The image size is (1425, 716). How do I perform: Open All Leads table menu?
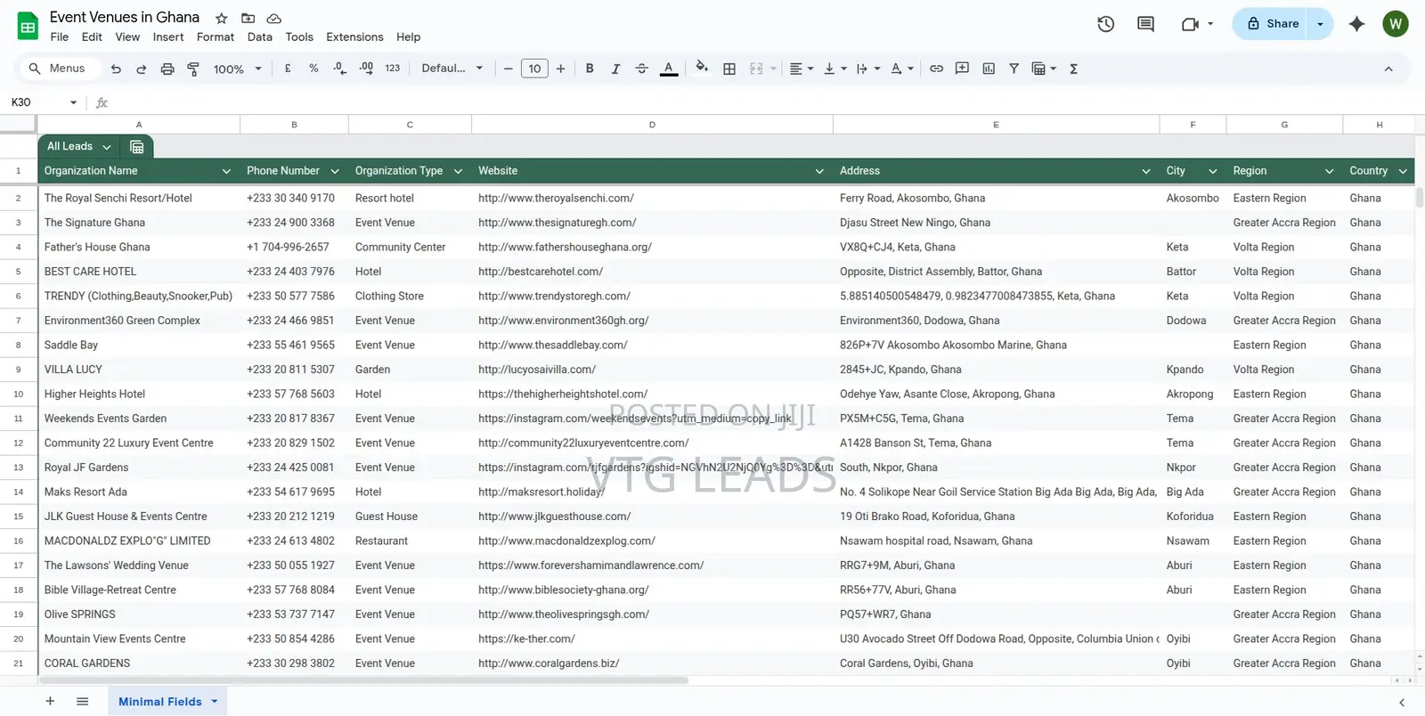[x=106, y=147]
